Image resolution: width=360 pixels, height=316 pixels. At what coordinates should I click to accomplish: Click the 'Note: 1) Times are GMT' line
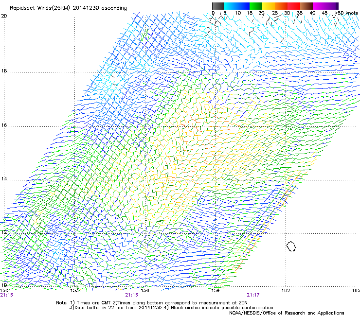click(x=152, y=303)
